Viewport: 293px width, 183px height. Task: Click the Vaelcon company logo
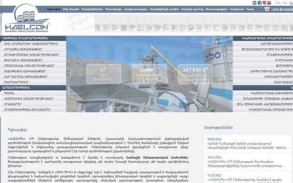click(x=27, y=18)
